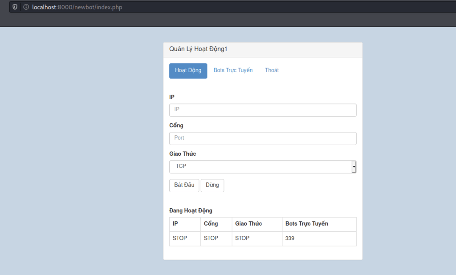This screenshot has width=456, height=275.
Task: Click the Quản Lý Hoạt Động1 panel heading
Action: tap(198, 49)
